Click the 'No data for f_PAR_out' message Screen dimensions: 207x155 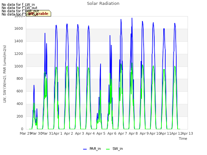[20, 11]
